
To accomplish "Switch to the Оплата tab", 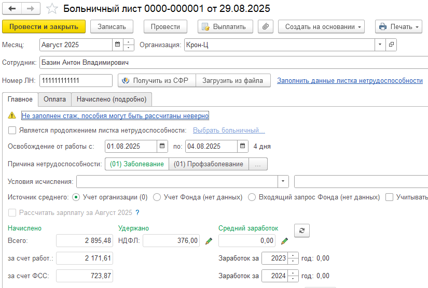I will (x=54, y=99).
